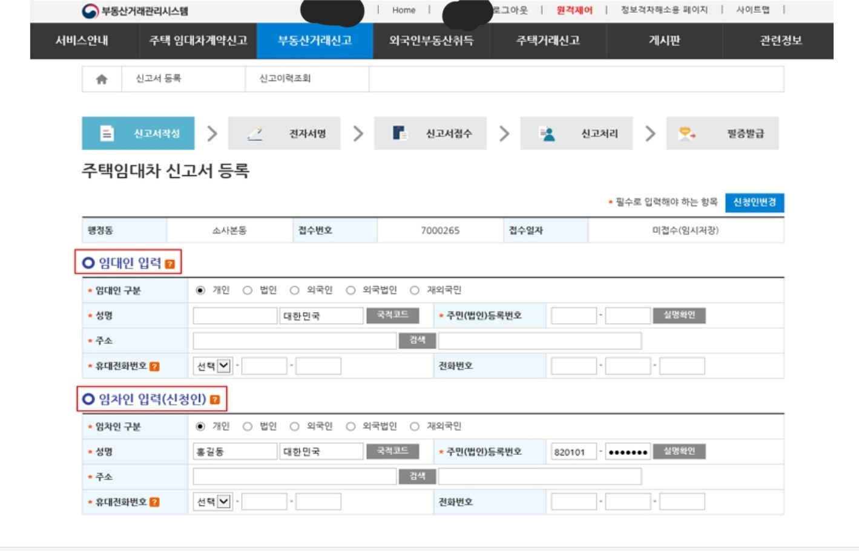Click tenant masked resident number field
This screenshot has width=859, height=551.
(x=628, y=451)
